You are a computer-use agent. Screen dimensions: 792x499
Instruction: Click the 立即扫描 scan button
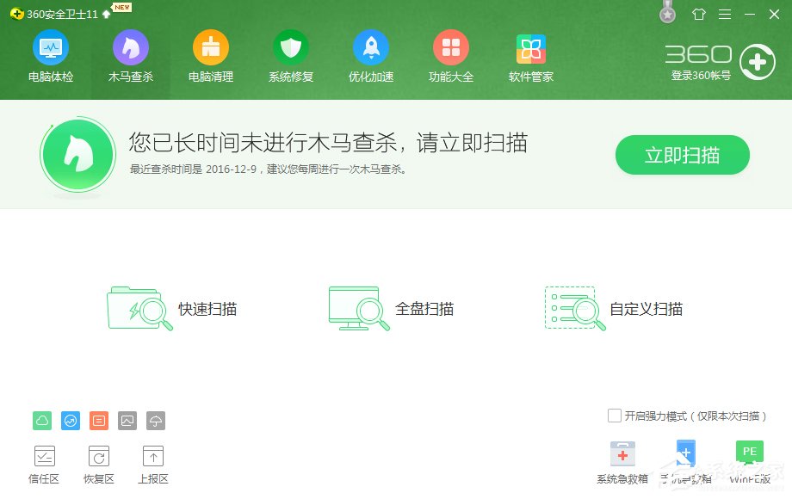pos(682,156)
